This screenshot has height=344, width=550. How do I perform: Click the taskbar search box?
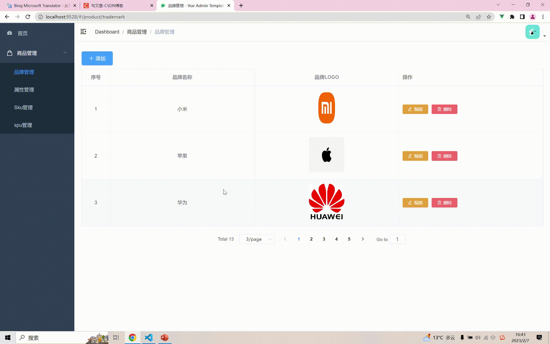click(x=62, y=338)
